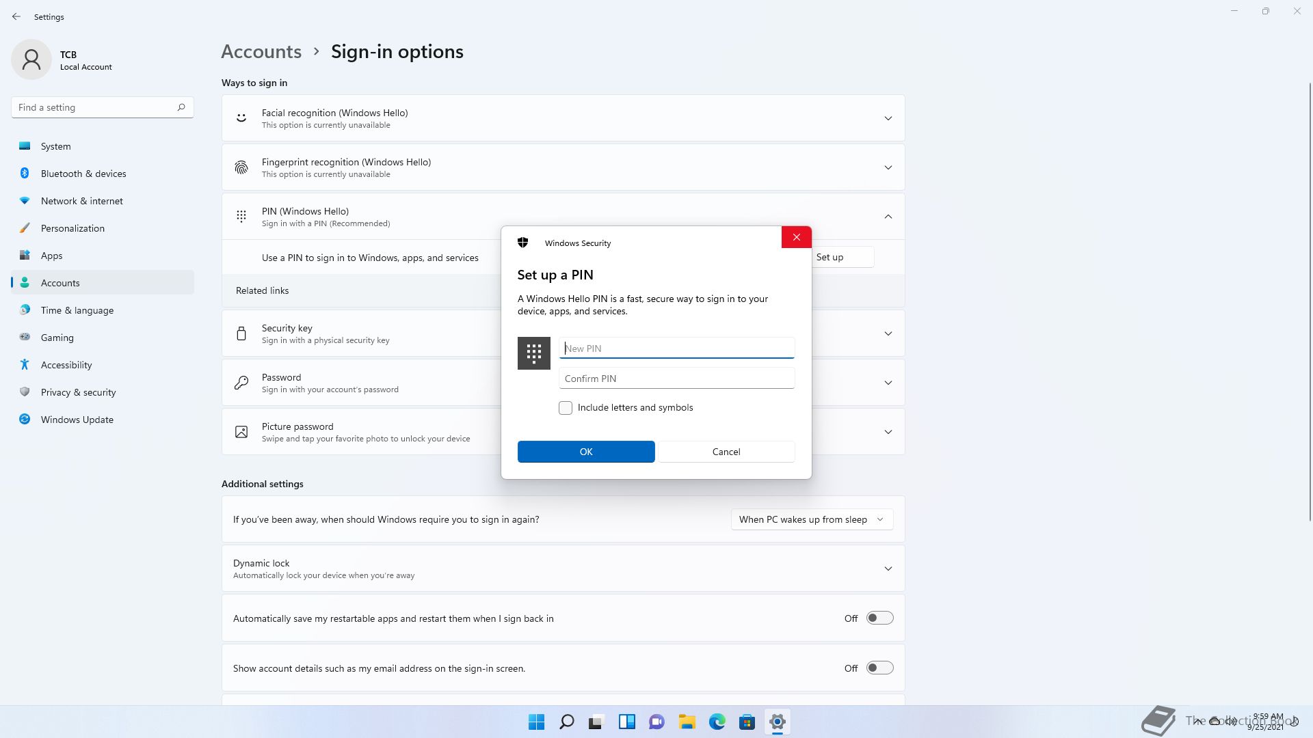Viewport: 1313px width, 738px height.
Task: Click the Password key icon
Action: (x=241, y=383)
